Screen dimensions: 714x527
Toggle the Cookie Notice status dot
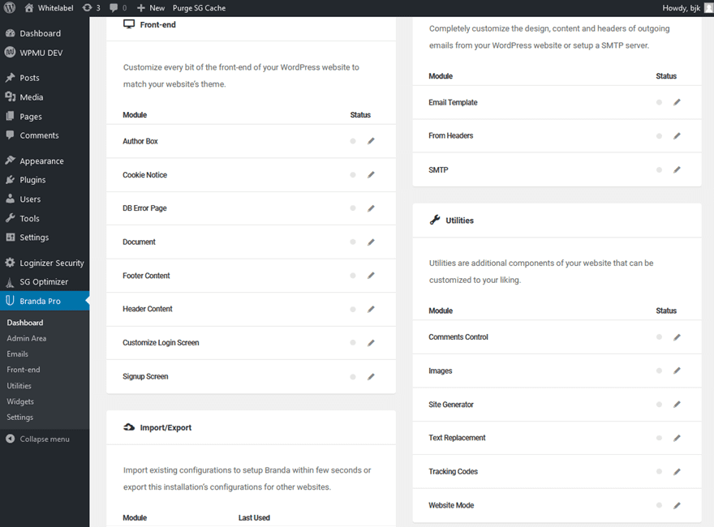click(352, 174)
